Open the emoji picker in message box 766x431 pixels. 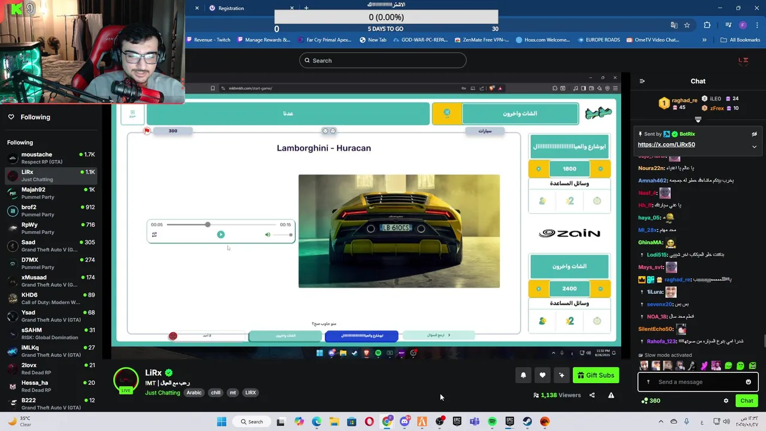point(748,382)
